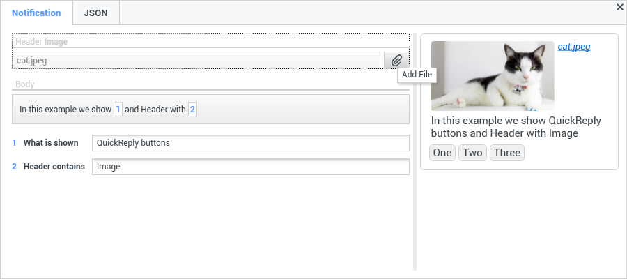
Task: Open the cat.jpeg link in preview
Action: tap(574, 47)
